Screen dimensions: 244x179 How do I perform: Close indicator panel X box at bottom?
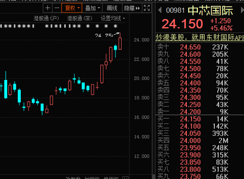click(126, 178)
